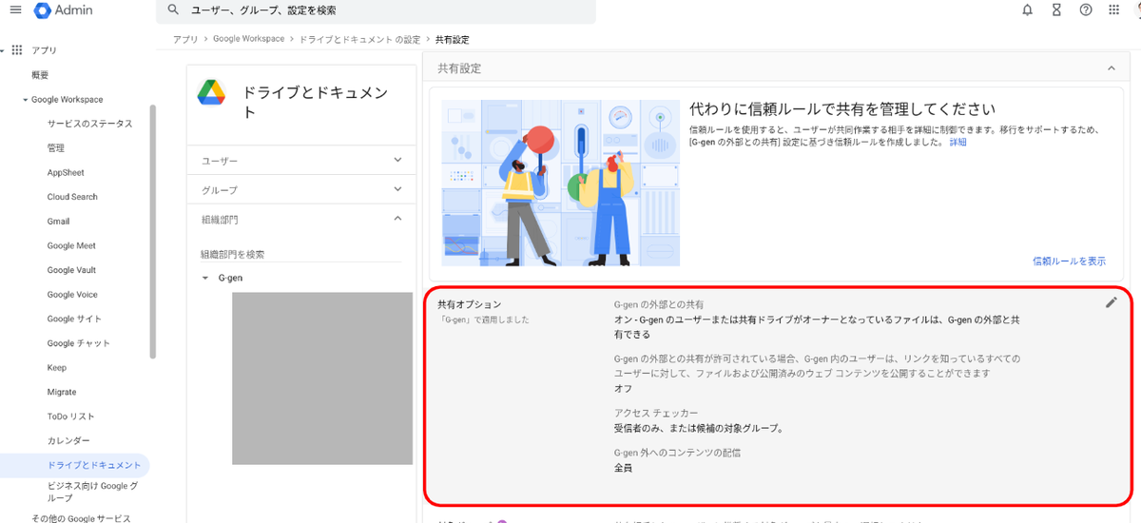Open その他の Google サービス in sidebar
Image resolution: width=1141 pixels, height=523 pixels.
(81, 518)
